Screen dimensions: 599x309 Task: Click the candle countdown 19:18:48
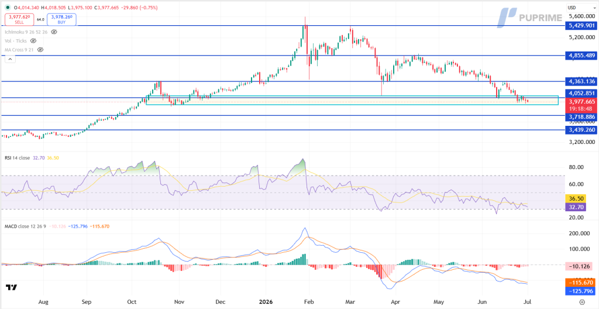[581, 109]
